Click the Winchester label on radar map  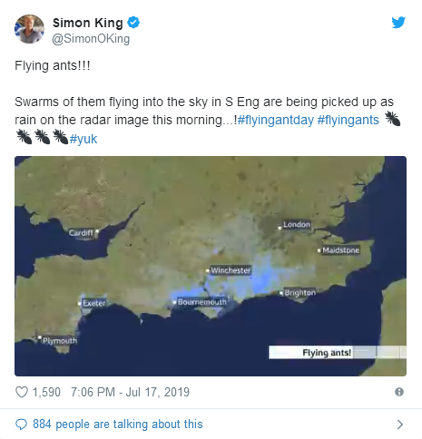click(x=231, y=270)
